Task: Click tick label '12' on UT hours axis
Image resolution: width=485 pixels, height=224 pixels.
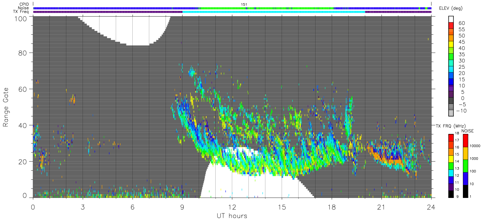Action: (232, 207)
